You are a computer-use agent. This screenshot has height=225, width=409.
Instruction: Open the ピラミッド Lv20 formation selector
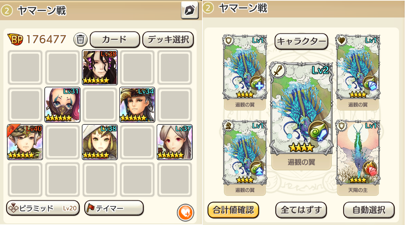tap(43, 208)
